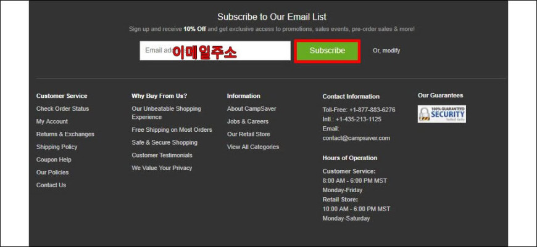Viewport: 537px width, 247px height.
Task: Click the Customer Service column heading
Action: click(x=62, y=96)
